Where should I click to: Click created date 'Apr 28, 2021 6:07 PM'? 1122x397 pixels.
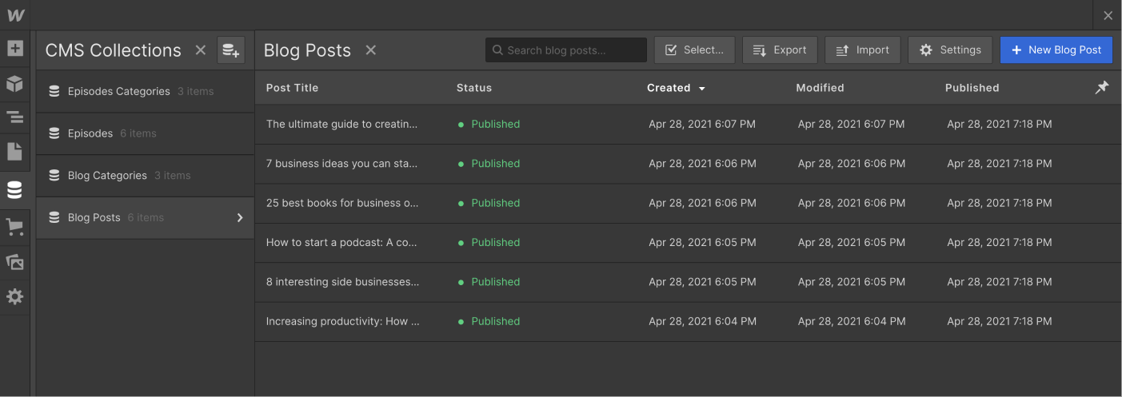[702, 124]
